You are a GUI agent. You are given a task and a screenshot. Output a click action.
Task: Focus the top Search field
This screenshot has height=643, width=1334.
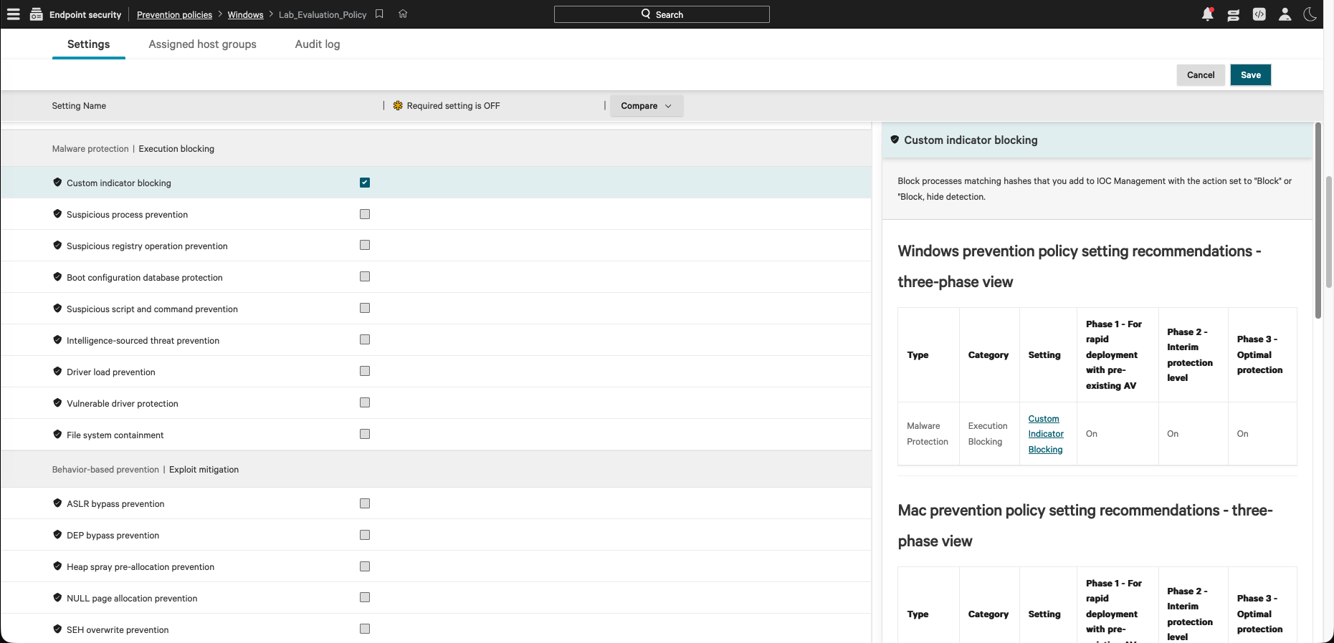(x=662, y=14)
